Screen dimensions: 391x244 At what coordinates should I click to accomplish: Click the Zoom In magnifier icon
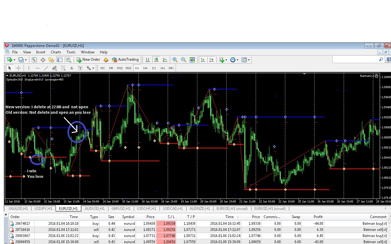pyautogui.click(x=175, y=60)
